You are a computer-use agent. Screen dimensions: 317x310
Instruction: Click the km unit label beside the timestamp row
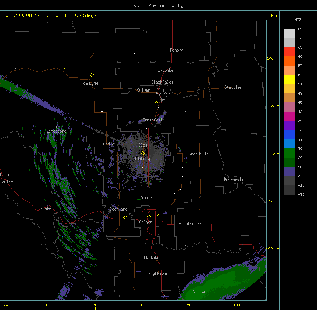274,15
